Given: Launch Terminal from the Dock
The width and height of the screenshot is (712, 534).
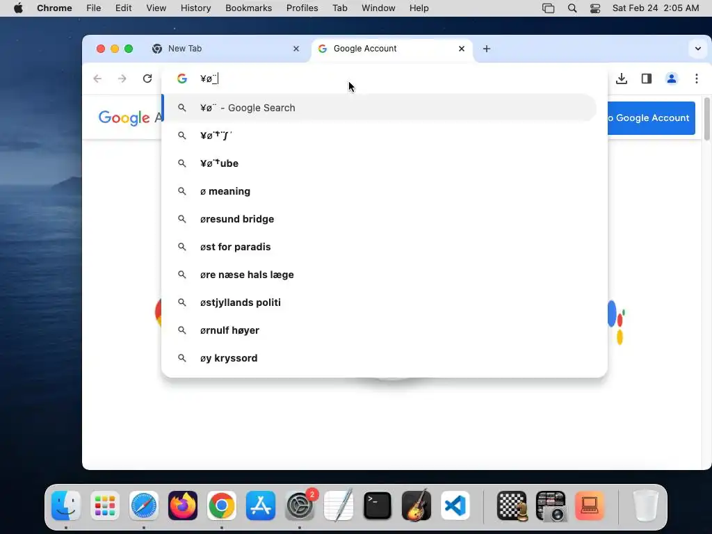Looking at the screenshot, I should pos(378,505).
